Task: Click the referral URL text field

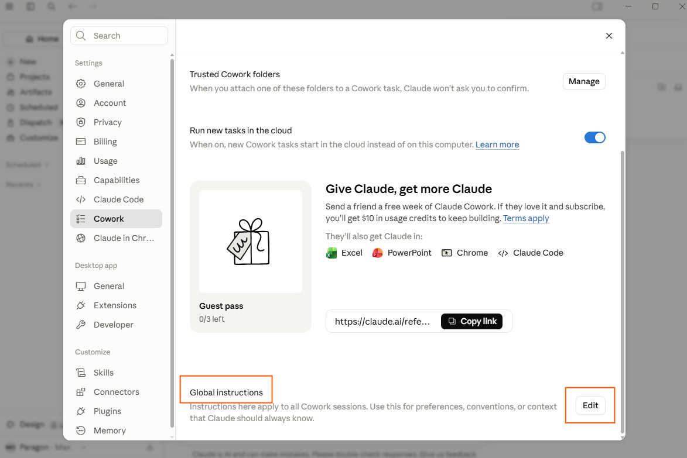Action: [x=382, y=322]
